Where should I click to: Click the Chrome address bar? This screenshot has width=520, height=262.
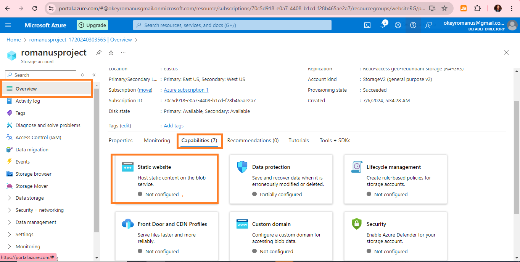[241, 8]
